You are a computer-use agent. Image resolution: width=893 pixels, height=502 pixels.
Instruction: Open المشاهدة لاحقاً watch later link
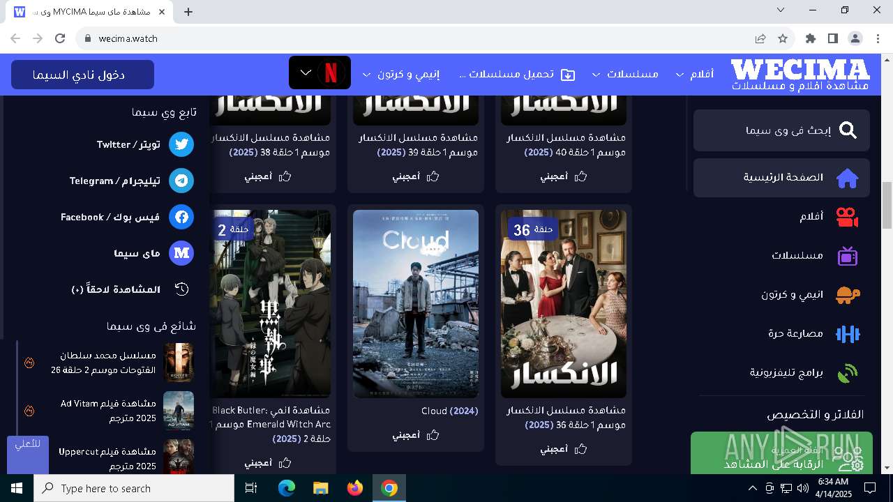tap(116, 289)
